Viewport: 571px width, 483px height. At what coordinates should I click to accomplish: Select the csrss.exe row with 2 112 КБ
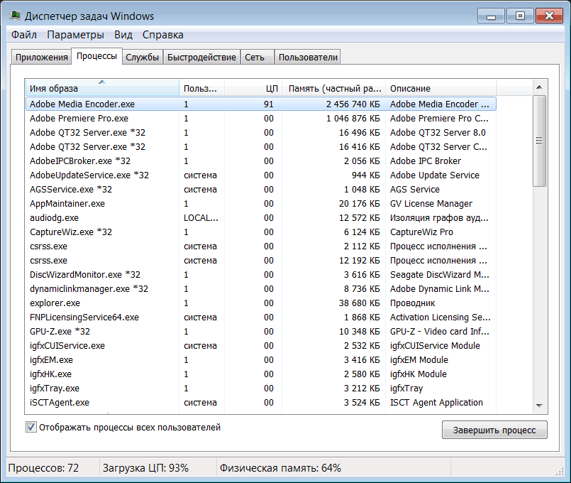[261, 246]
